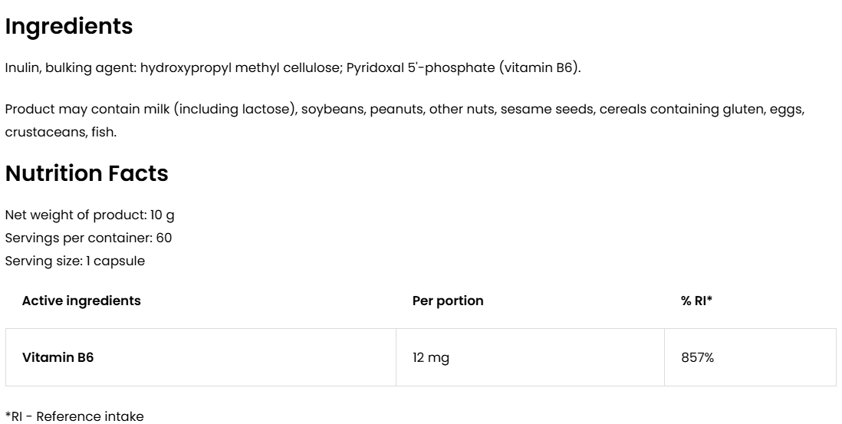This screenshot has height=424, width=842.
Task: Select the hydroxypropyl methyl cellulose text
Action: point(242,68)
